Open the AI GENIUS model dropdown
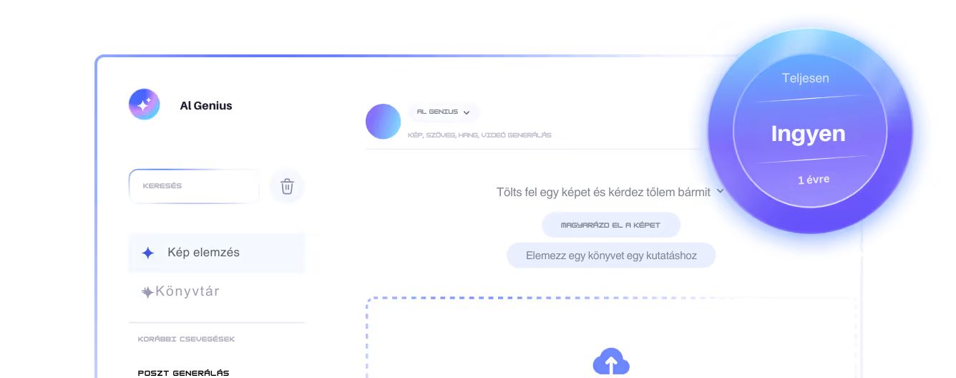Viewport: 956px width, 378px height. click(444, 112)
